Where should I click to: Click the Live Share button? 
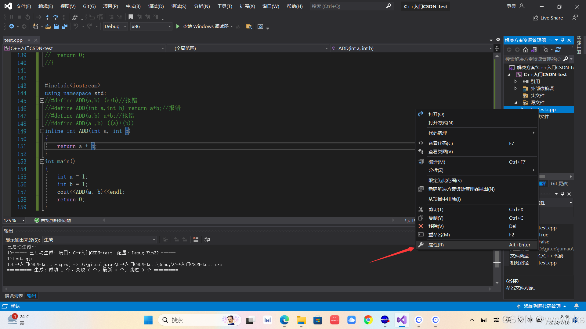tap(548, 18)
